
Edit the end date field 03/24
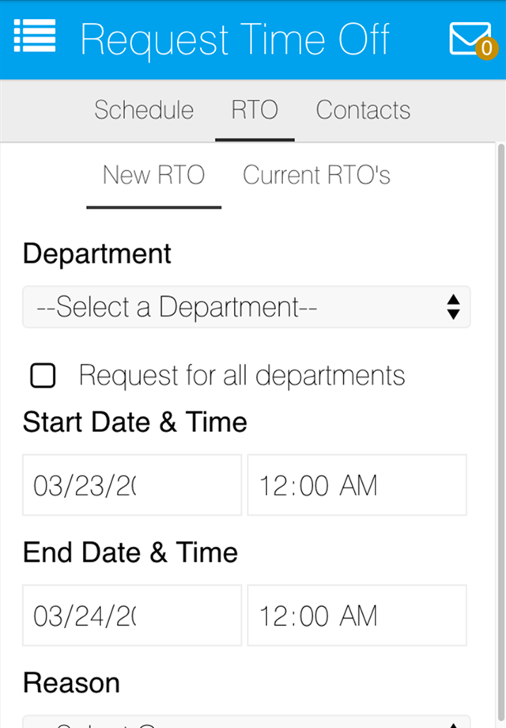(x=132, y=615)
